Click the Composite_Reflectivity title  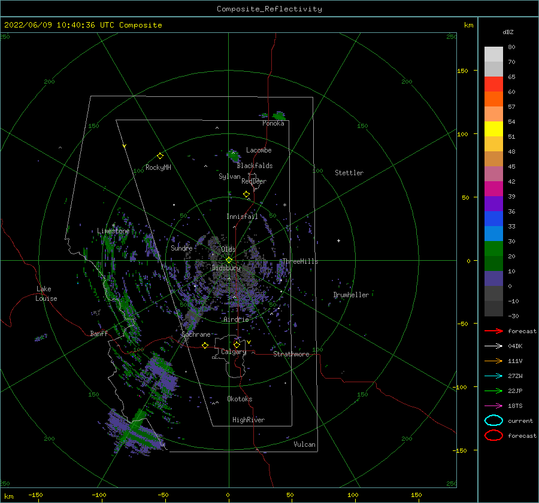coord(269,9)
